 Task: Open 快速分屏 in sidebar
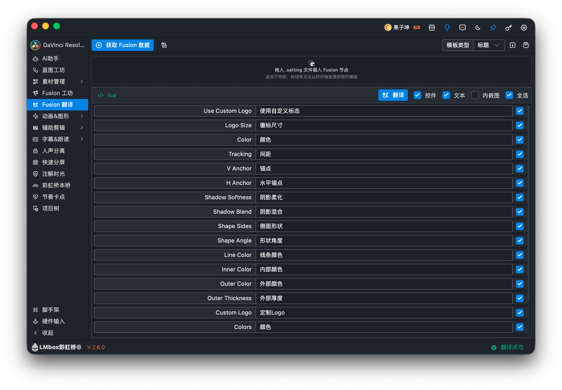click(x=58, y=162)
